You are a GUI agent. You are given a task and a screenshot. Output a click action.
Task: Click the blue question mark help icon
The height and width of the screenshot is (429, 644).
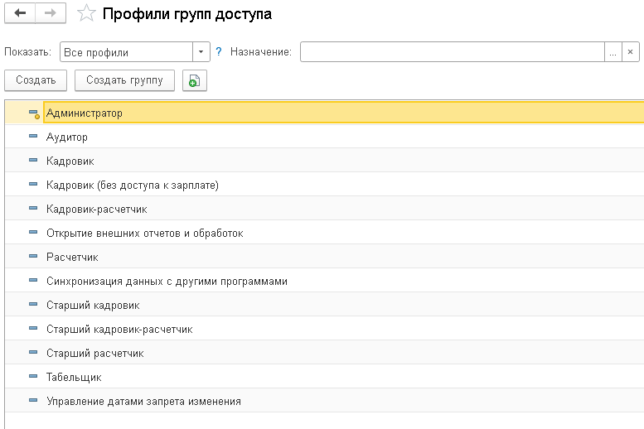pyautogui.click(x=219, y=51)
